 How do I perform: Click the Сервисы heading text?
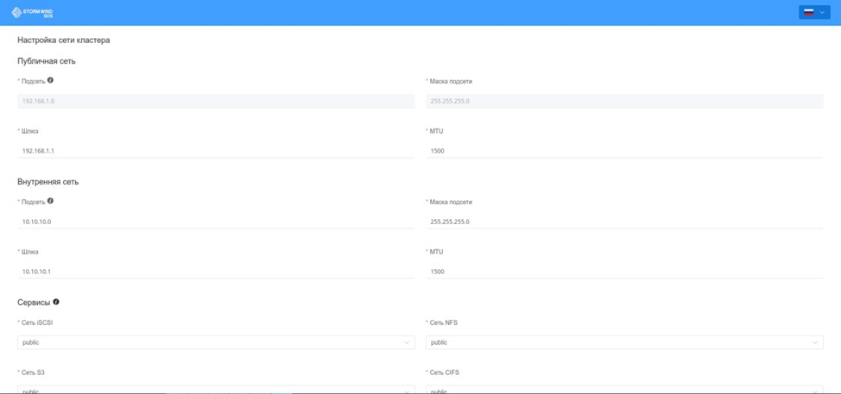[x=34, y=303]
